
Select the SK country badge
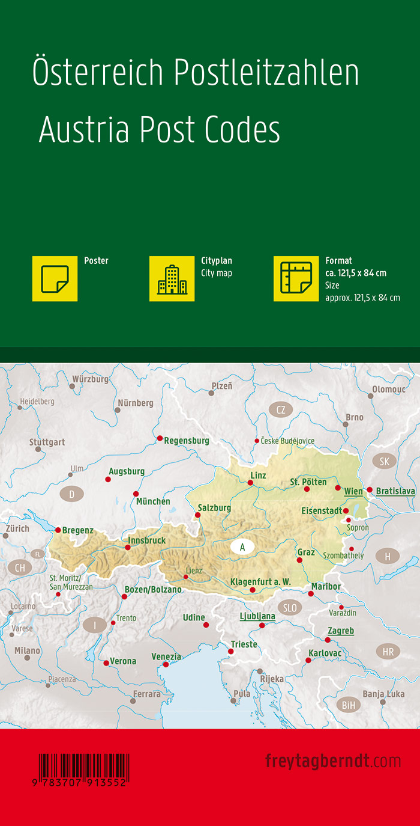pos(384,461)
